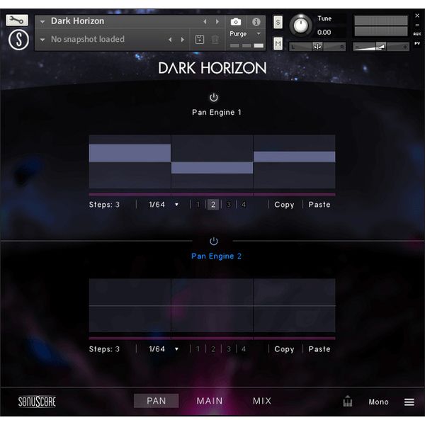Click the second pan step in Pan Engine 2
This screenshot has width=425, height=425.
point(212,305)
